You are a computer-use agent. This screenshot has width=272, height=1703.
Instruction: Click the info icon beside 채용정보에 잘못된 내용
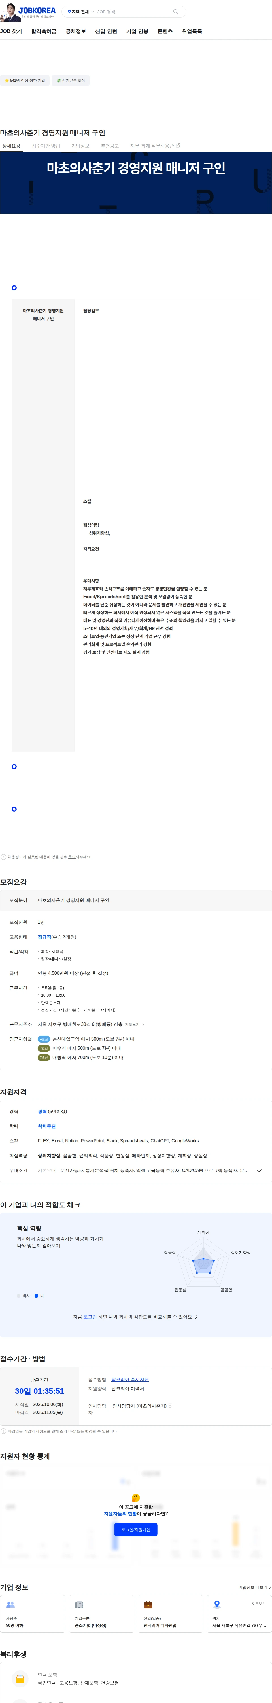3,857
